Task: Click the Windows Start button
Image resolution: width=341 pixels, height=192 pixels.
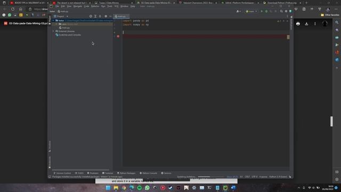Action: click(108, 188)
